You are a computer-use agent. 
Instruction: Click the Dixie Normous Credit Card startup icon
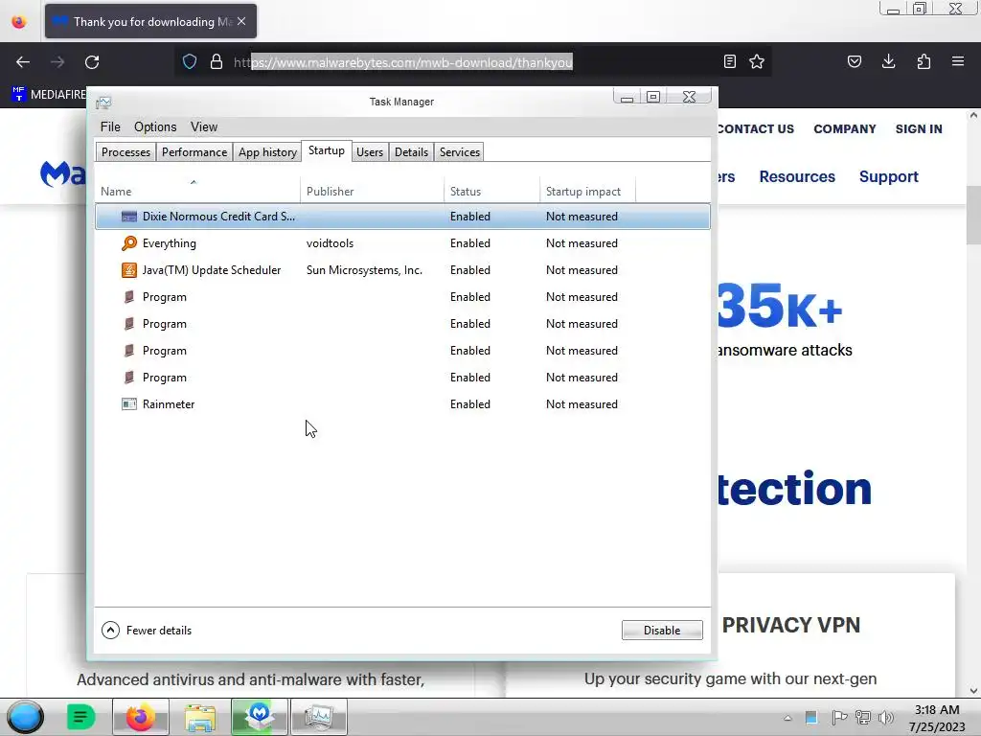129,217
